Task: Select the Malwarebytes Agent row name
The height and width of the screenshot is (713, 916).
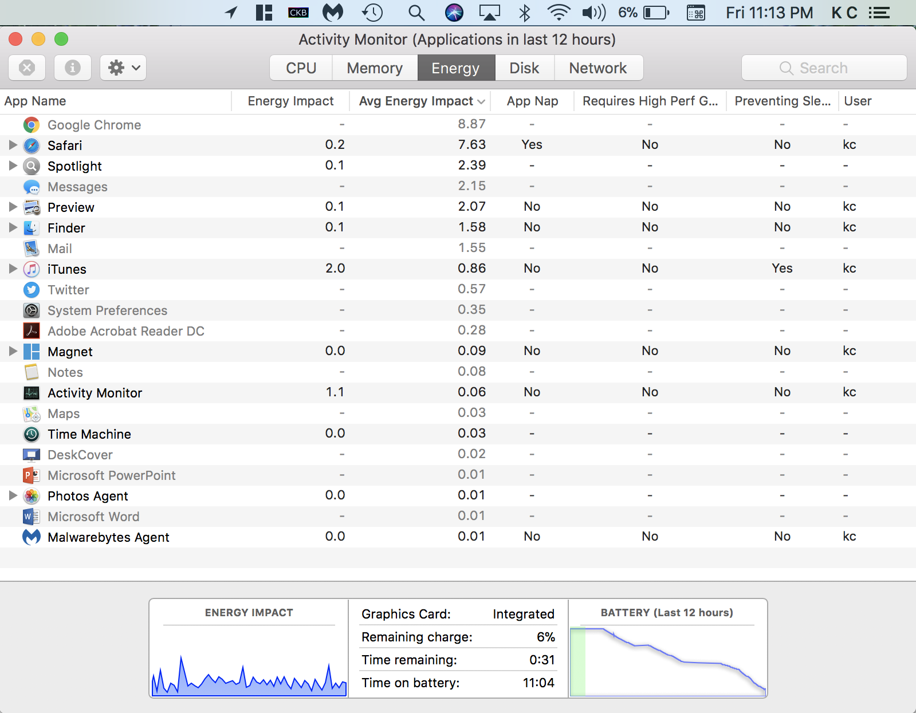Action: (108, 537)
